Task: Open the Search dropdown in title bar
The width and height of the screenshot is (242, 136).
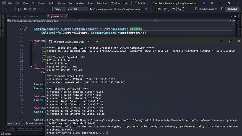Action: 141,3
